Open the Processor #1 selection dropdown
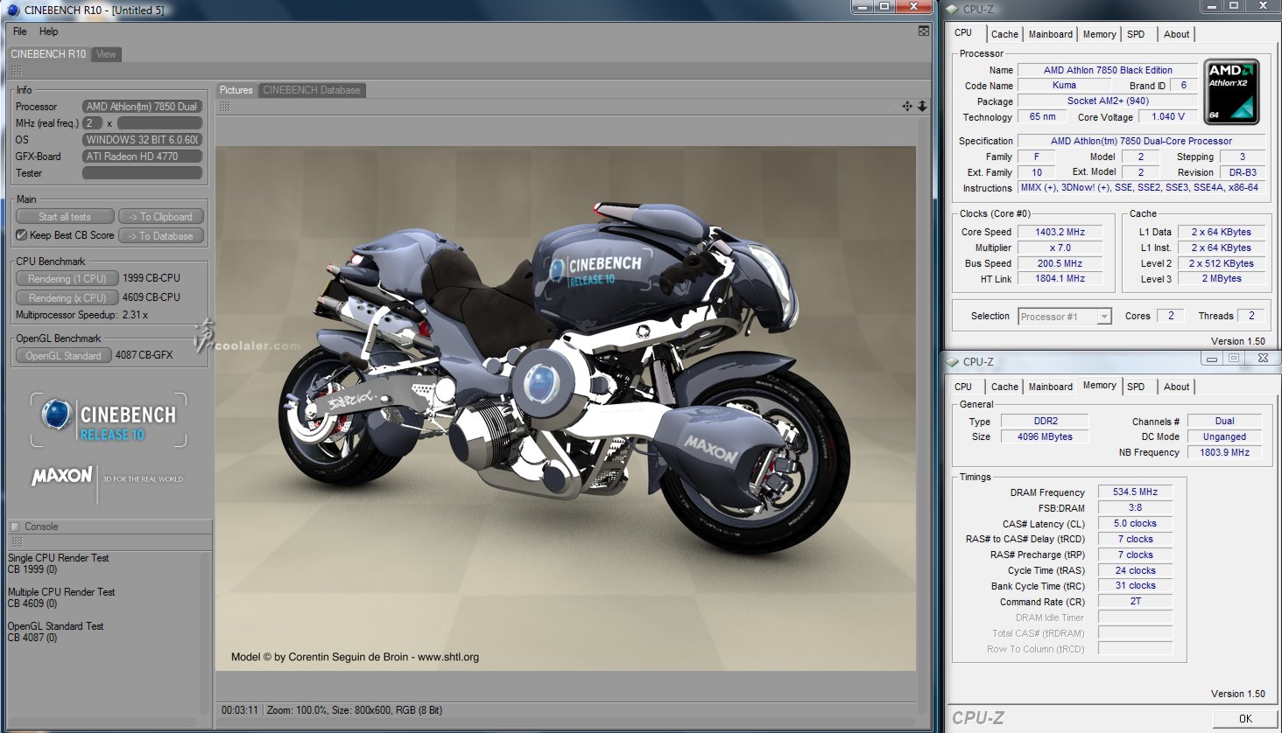This screenshot has width=1282, height=733. 1065,317
